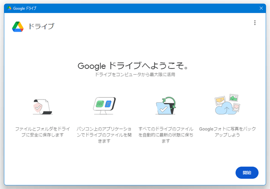Click the cloud photo backup icon
The width and height of the screenshot is (270, 189).
227,104
